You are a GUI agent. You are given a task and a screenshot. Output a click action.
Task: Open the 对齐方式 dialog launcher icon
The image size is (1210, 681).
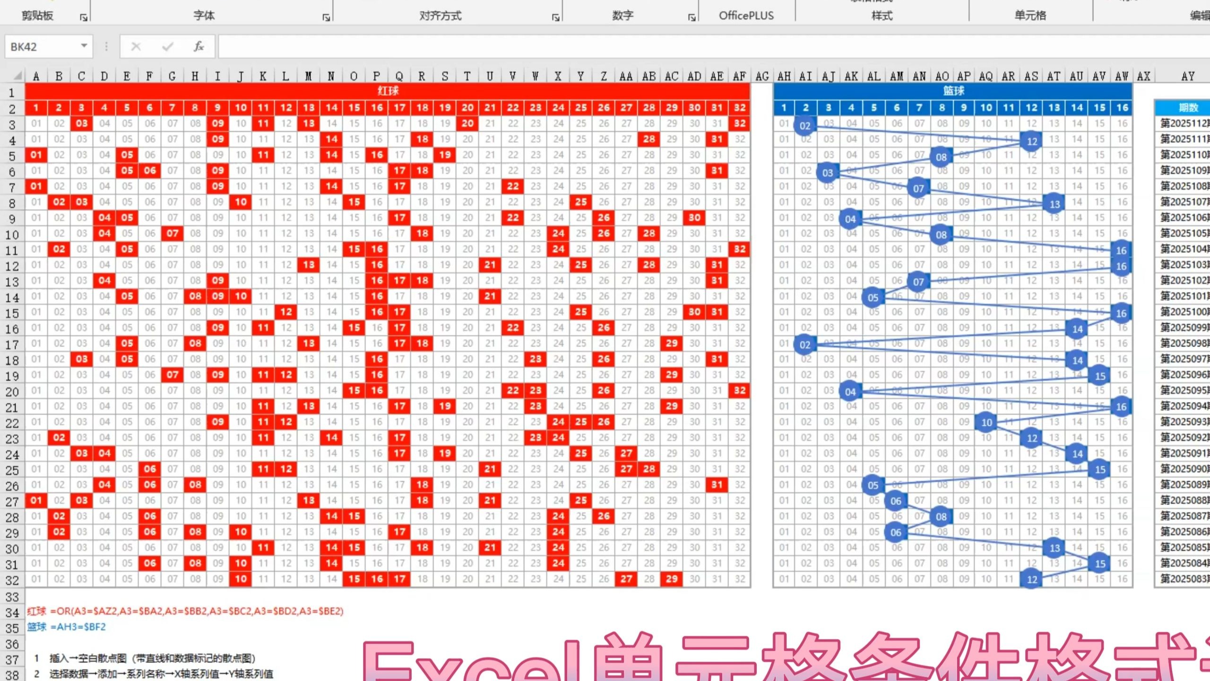point(555,17)
